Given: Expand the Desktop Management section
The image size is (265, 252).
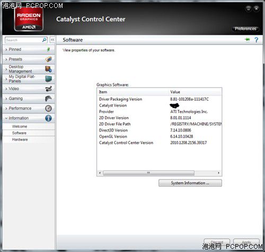Looking at the screenshot, I should click(x=29, y=69).
